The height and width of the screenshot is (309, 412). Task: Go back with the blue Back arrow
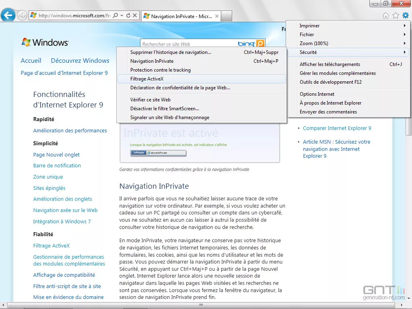coord(8,15)
